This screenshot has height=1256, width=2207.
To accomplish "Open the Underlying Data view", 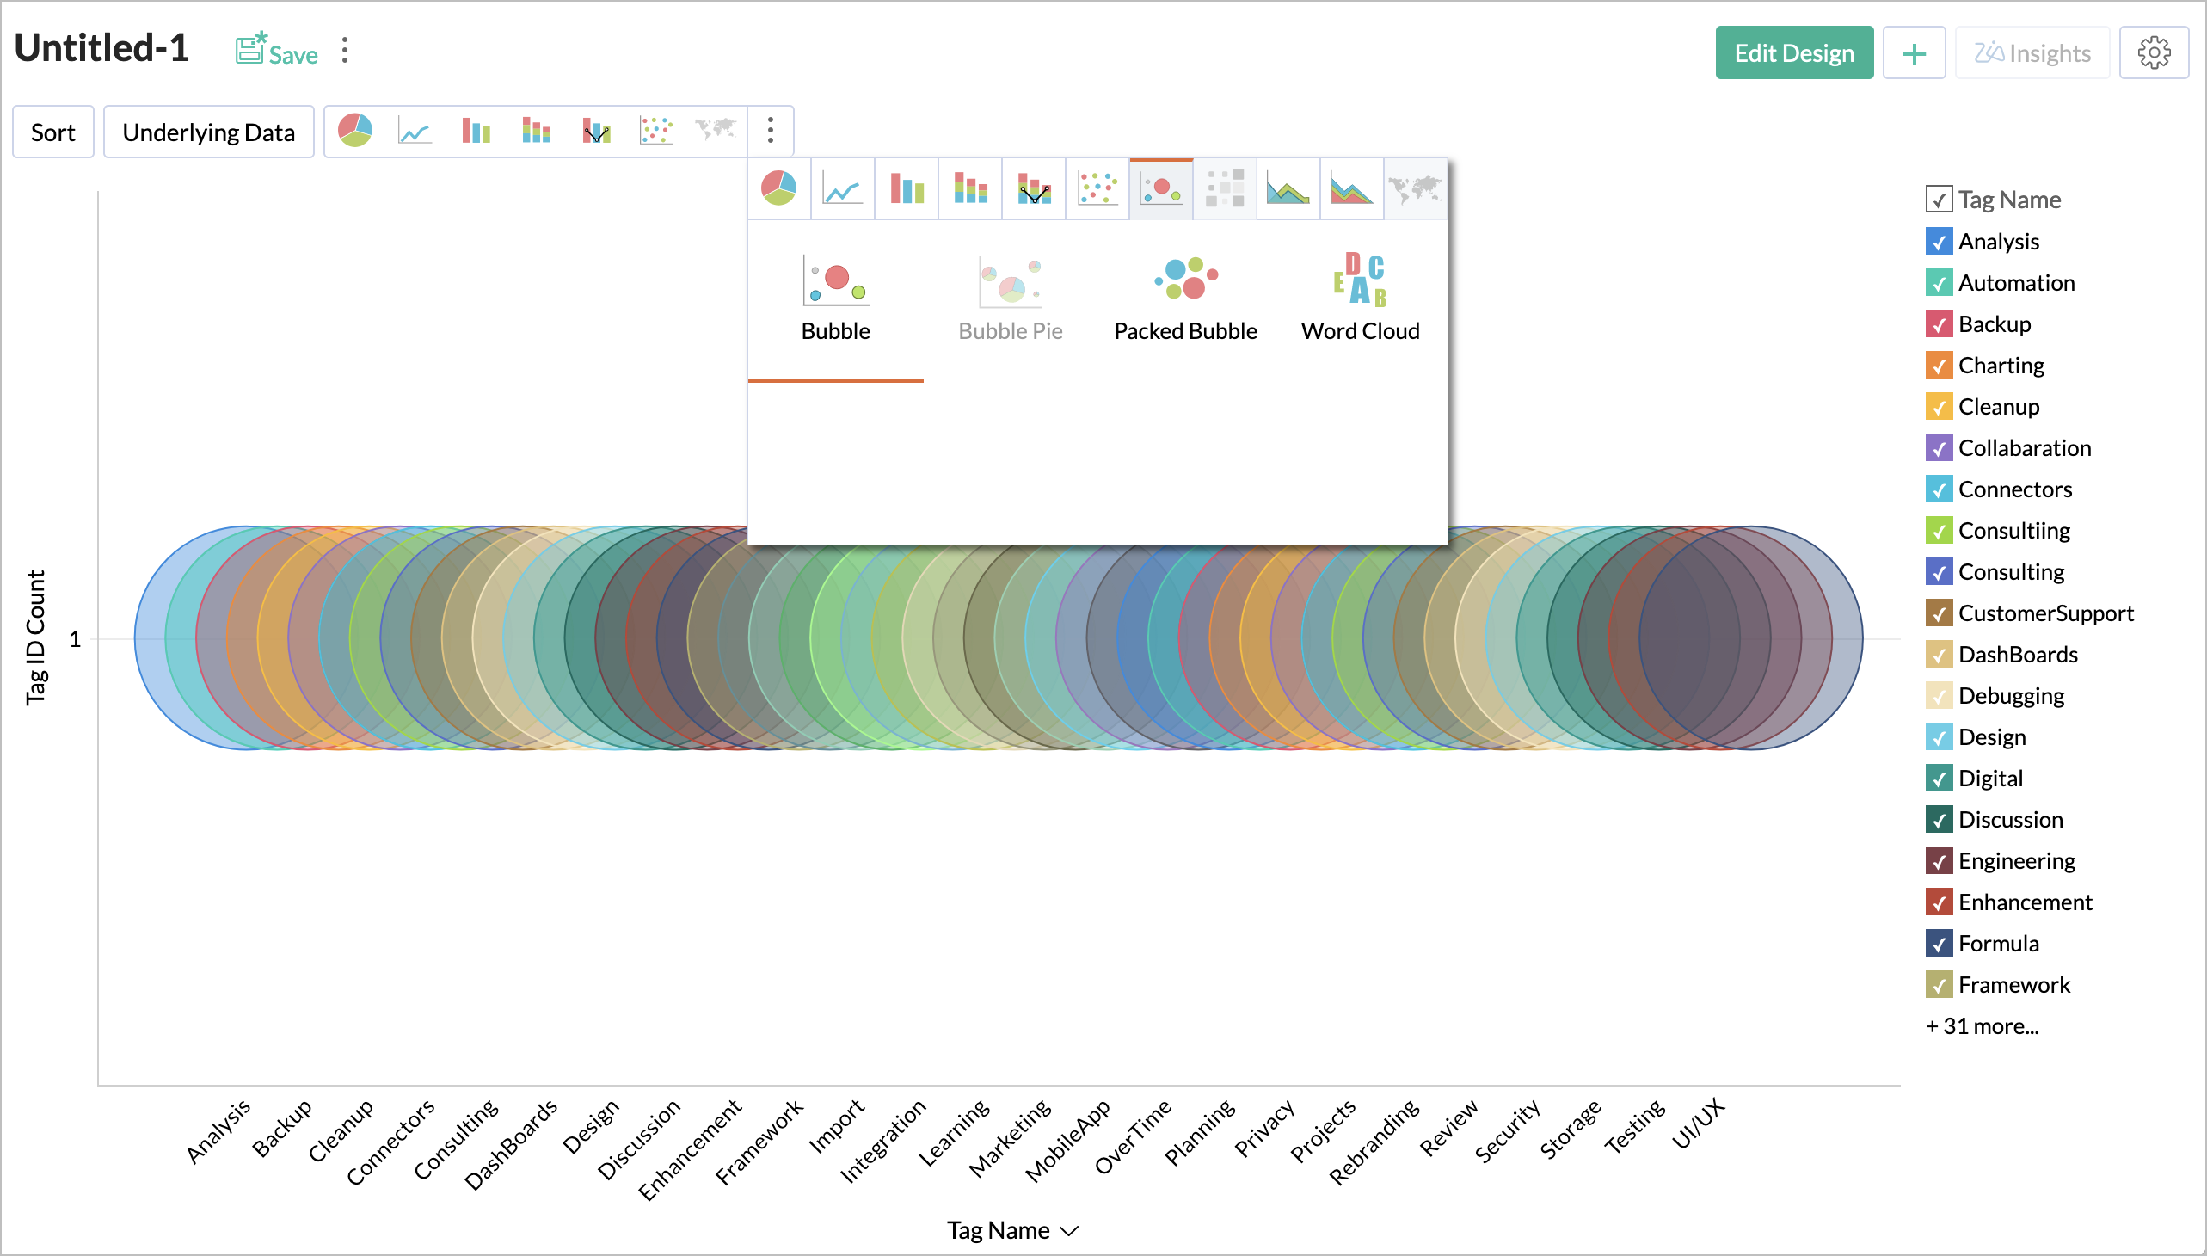I will tap(208, 132).
